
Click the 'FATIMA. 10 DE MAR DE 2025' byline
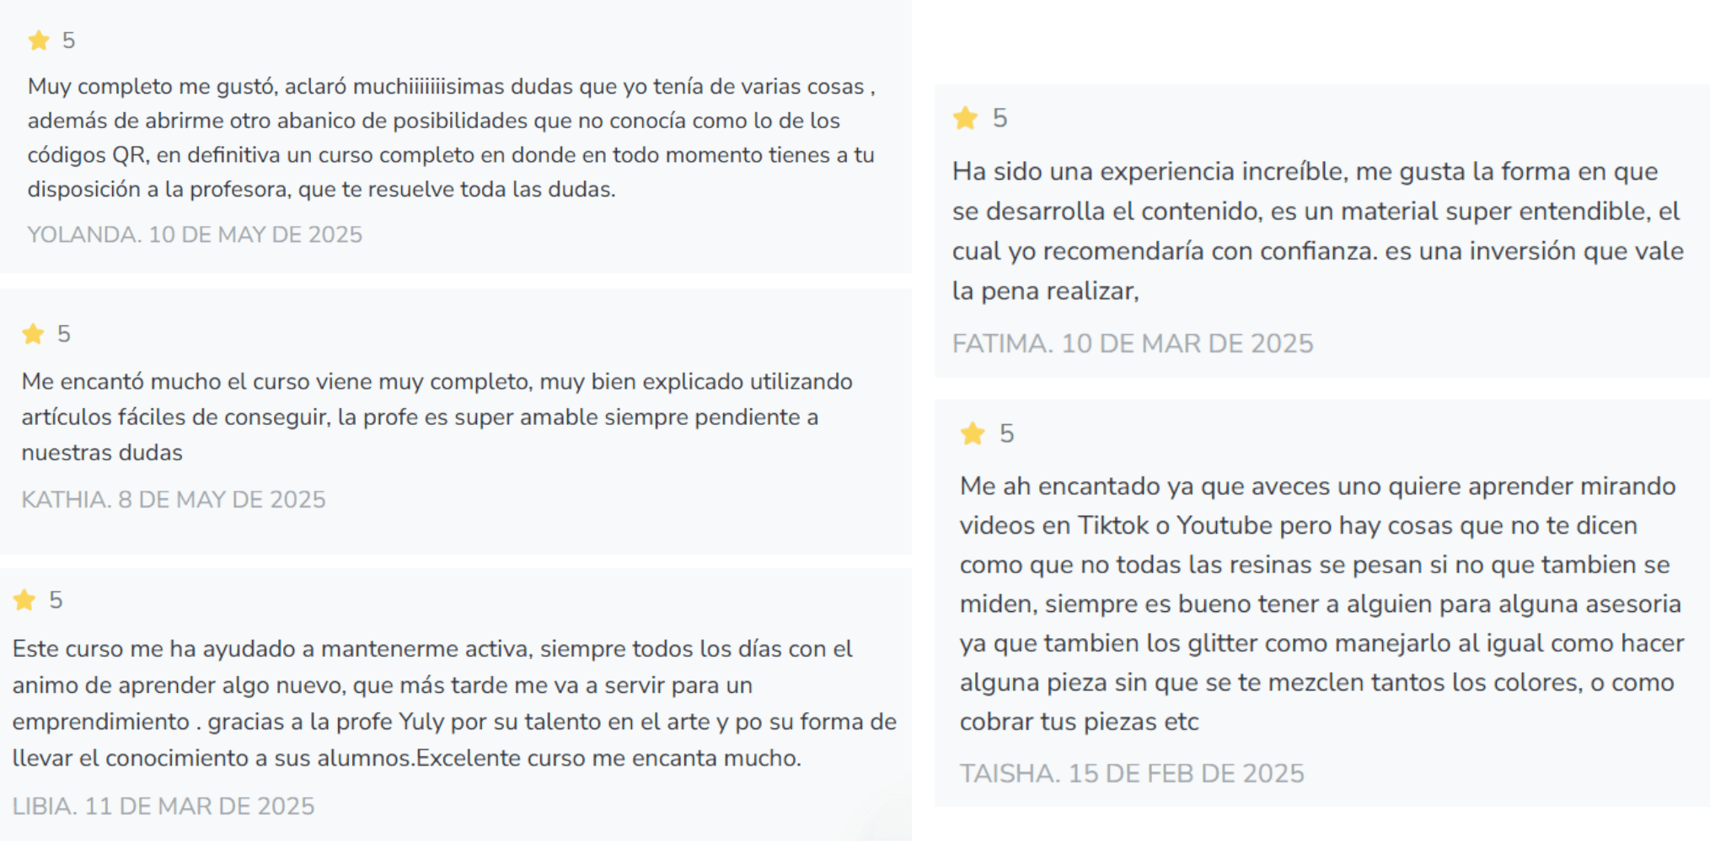click(1133, 344)
